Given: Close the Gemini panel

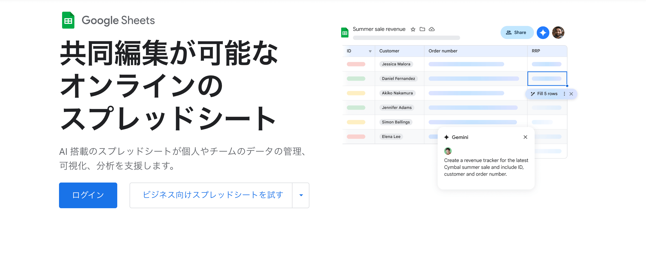Looking at the screenshot, I should pos(525,137).
